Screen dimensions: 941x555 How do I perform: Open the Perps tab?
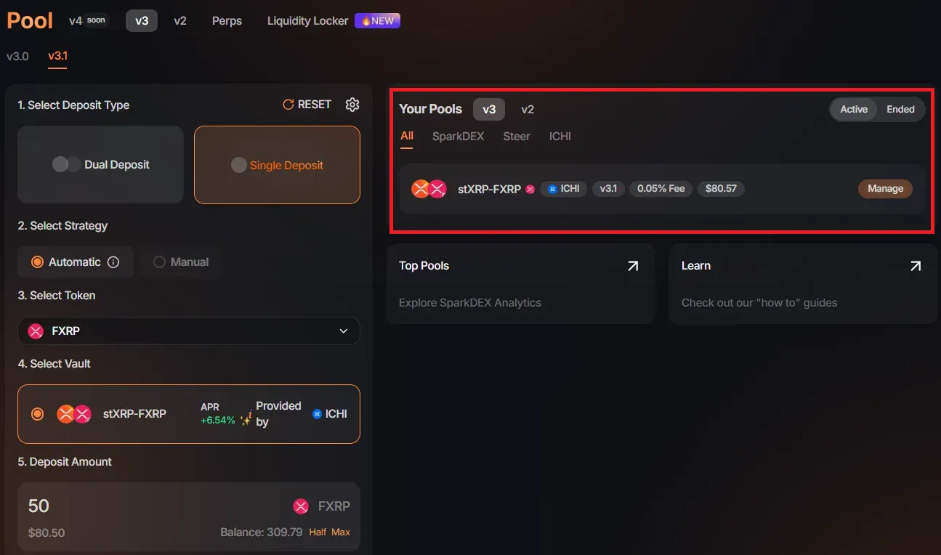tap(227, 21)
